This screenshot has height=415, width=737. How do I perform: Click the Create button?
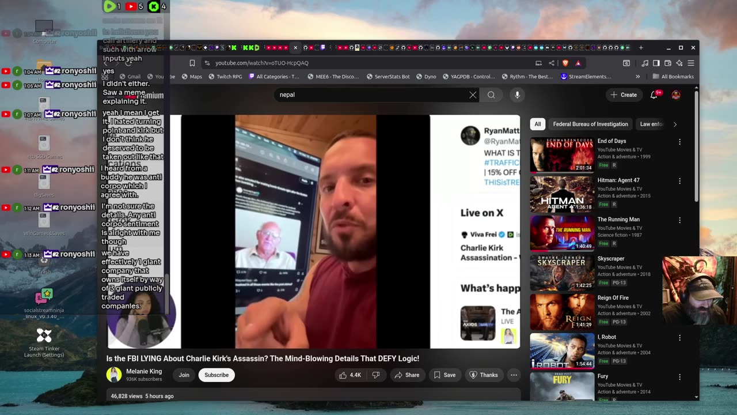[624, 95]
